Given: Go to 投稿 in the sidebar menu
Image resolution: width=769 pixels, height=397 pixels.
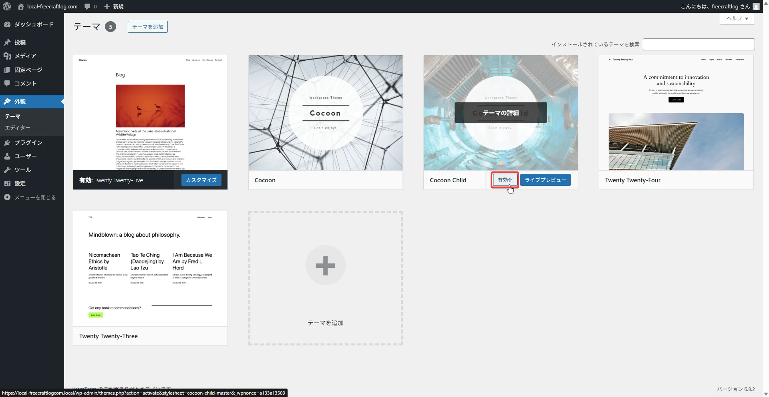Looking at the screenshot, I should click(20, 42).
